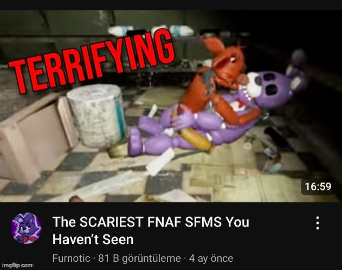Select the 81 B görüntüleme view count
342x270 pixels.
point(139,259)
